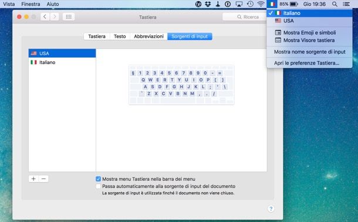This screenshot has width=358, height=222.
Task: Click the Wi-Fi status icon
Action: pyautogui.click(x=261, y=4)
